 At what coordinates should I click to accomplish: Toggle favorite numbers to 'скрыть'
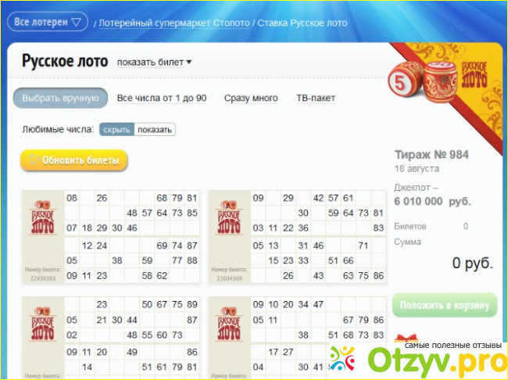point(116,130)
